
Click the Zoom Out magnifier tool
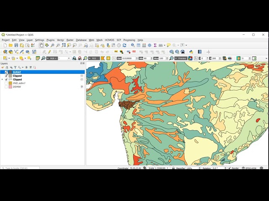click(x=58, y=45)
